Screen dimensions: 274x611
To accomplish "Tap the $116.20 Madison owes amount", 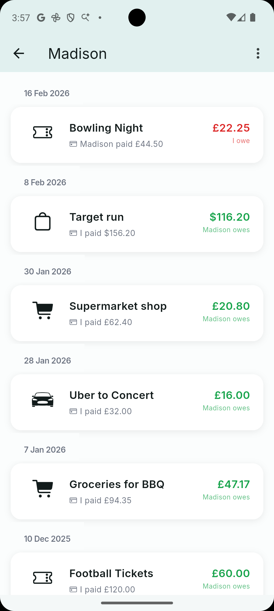I will pyautogui.click(x=229, y=217).
